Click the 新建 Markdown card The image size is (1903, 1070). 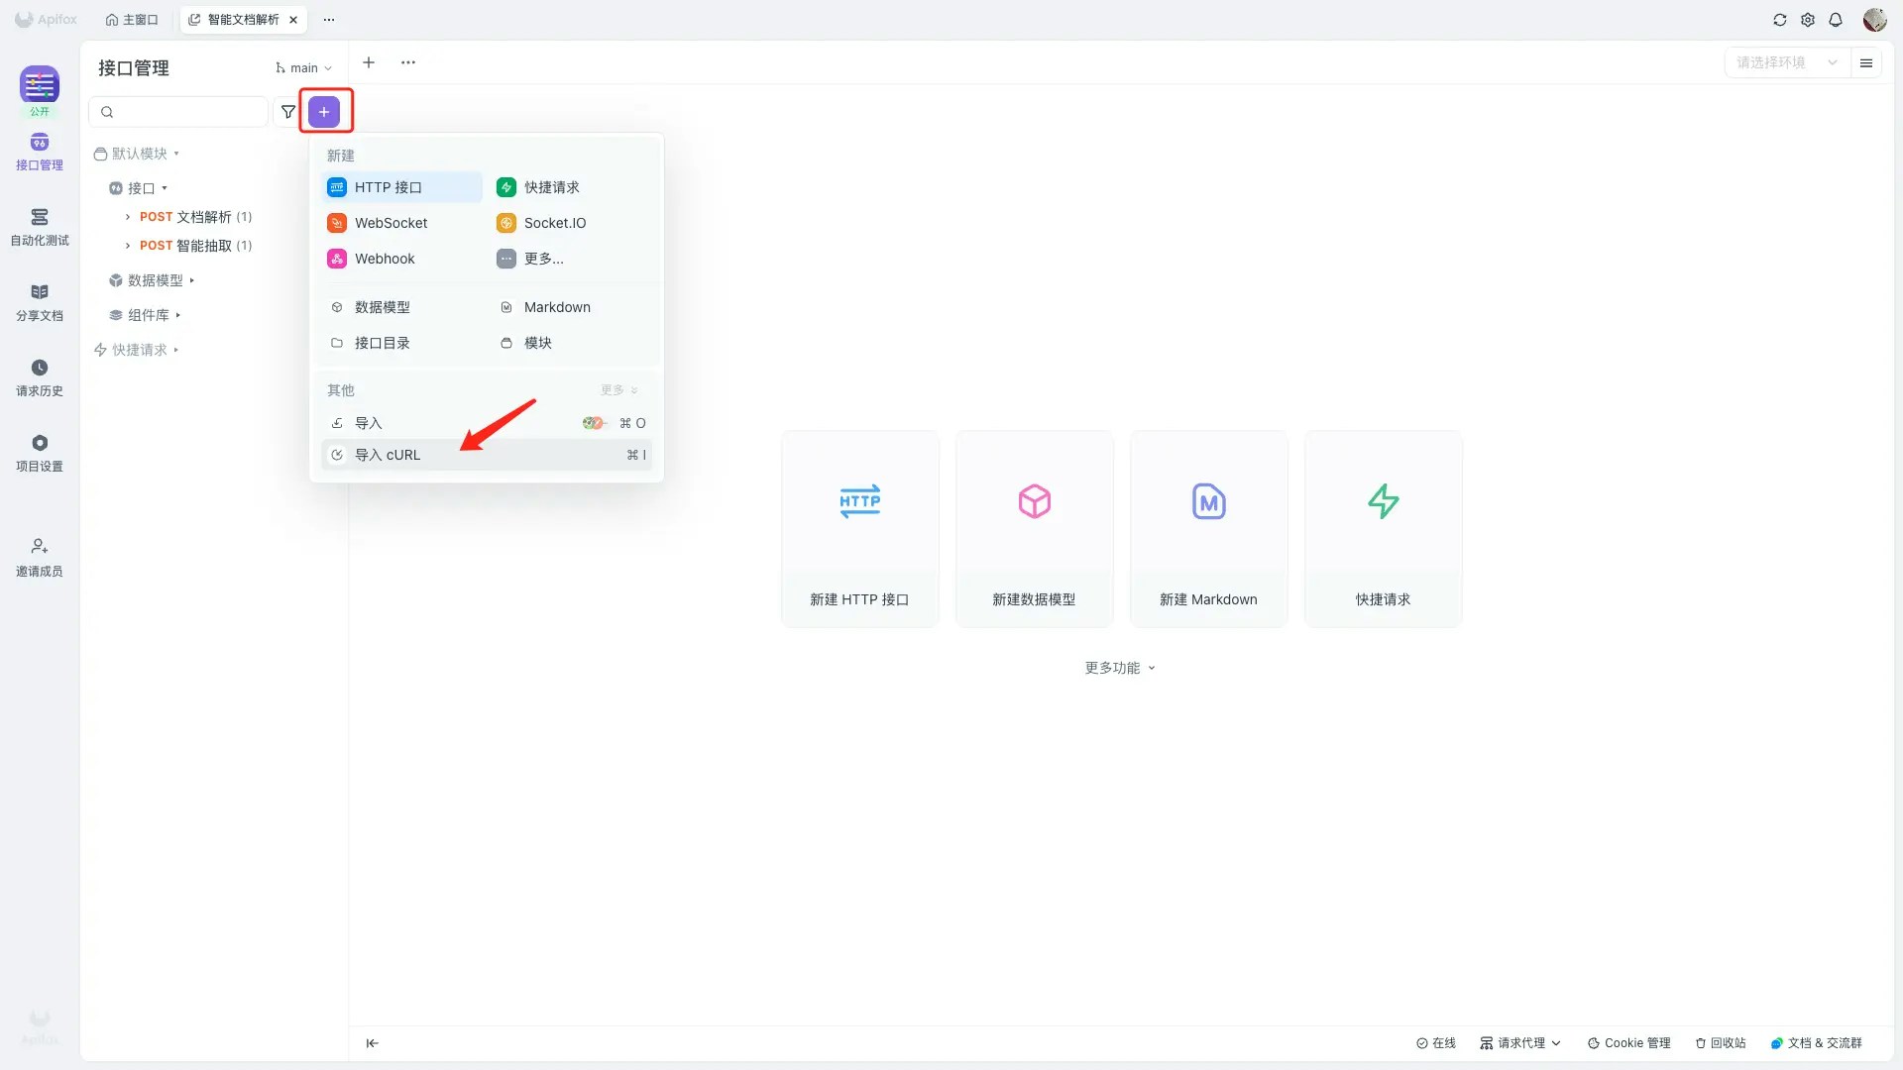pyautogui.click(x=1208, y=528)
